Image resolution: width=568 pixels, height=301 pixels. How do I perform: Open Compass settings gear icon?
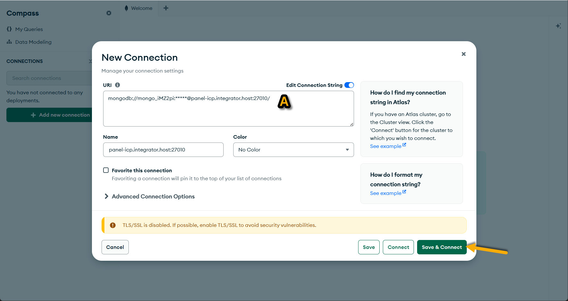pos(109,13)
